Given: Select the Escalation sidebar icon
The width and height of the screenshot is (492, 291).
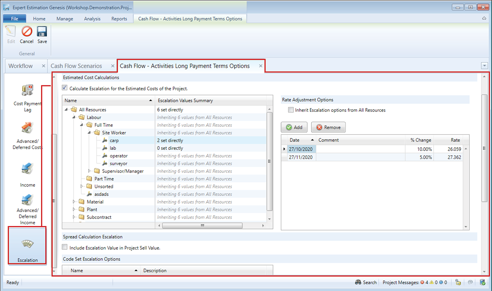Looking at the screenshot, I should pos(28,245).
